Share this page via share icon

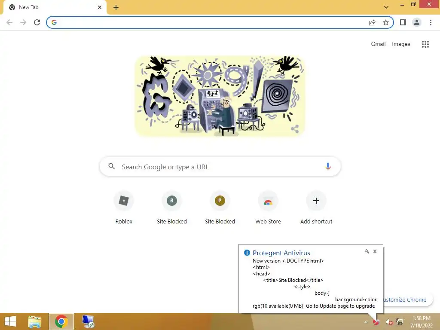tap(372, 22)
